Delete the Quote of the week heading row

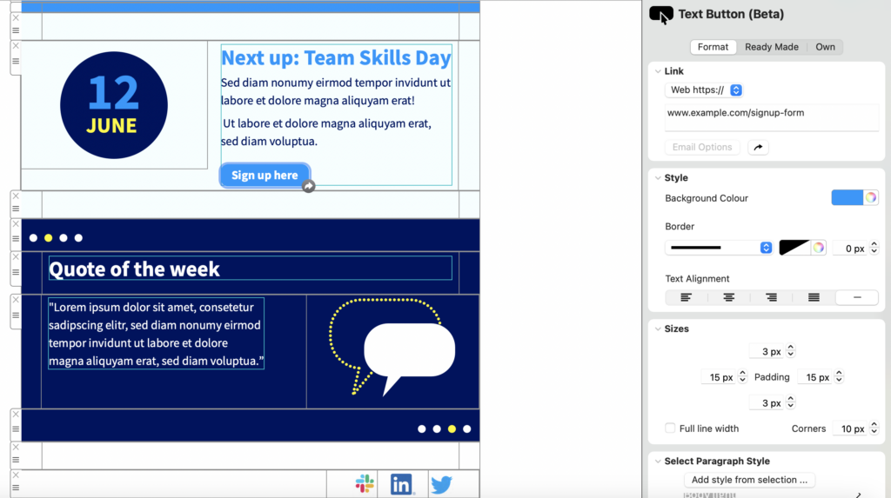tap(16, 256)
